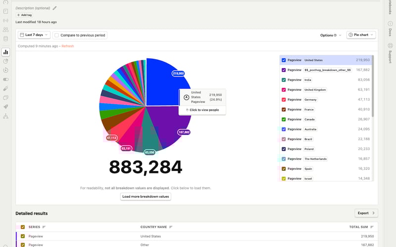Click Load more breakdown values button
The height and width of the screenshot is (247, 396).
click(146, 197)
